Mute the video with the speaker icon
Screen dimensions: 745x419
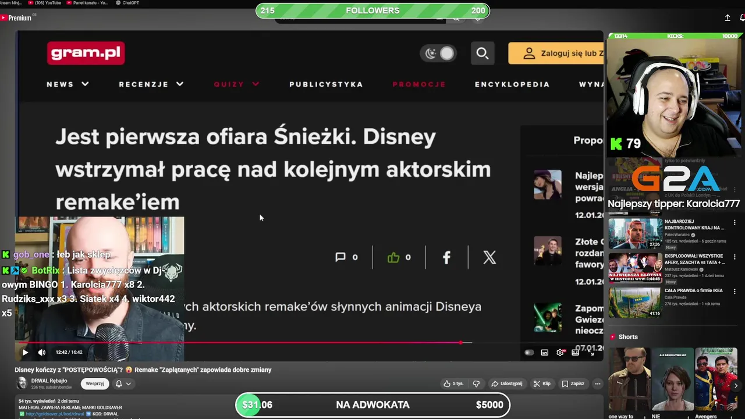42,352
